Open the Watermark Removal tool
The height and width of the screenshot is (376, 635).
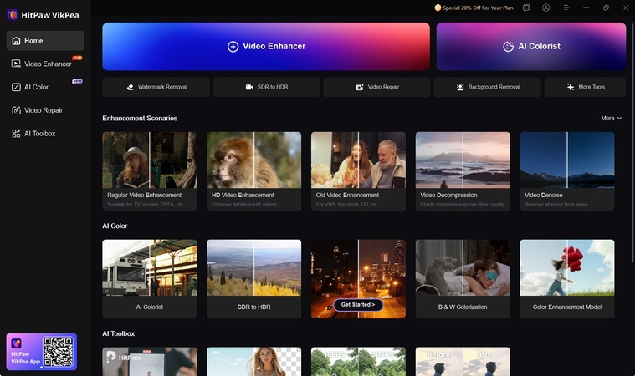[156, 87]
